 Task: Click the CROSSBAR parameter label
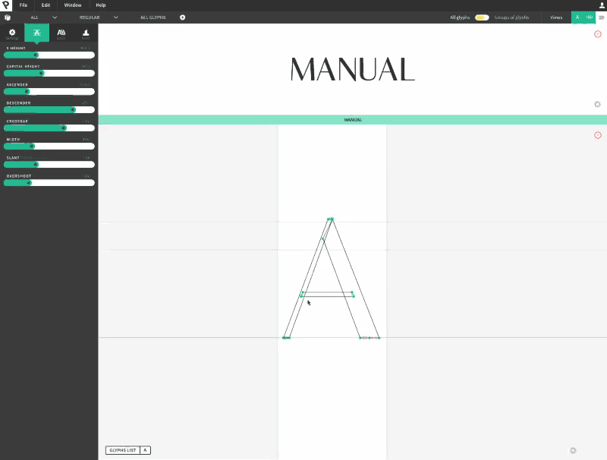pyautogui.click(x=17, y=121)
